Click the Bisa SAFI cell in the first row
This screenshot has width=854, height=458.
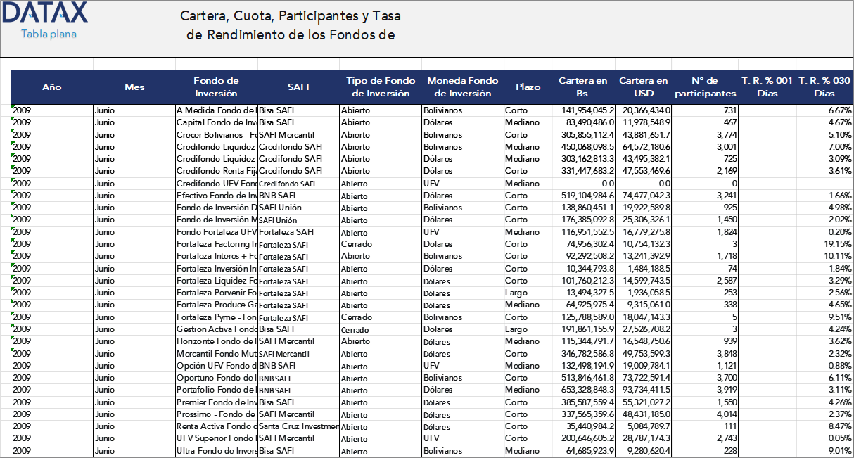(x=298, y=110)
